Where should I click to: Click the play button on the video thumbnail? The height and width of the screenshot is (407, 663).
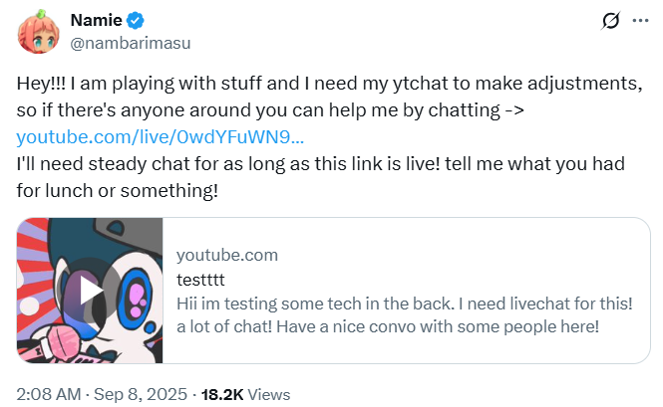87,290
